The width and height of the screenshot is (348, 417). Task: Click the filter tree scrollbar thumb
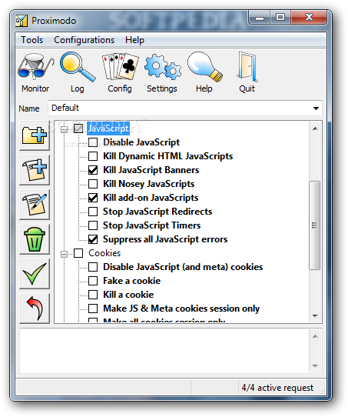coord(315,225)
